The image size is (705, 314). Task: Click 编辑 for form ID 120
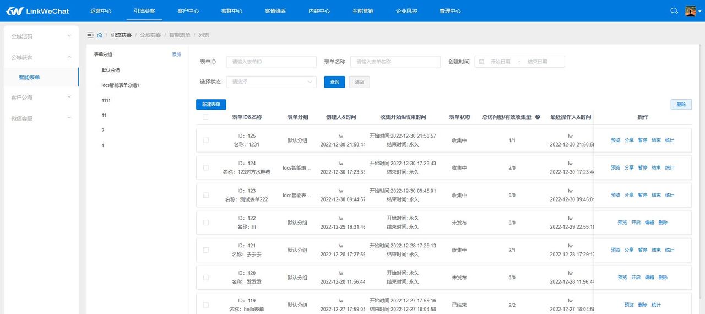click(649, 278)
